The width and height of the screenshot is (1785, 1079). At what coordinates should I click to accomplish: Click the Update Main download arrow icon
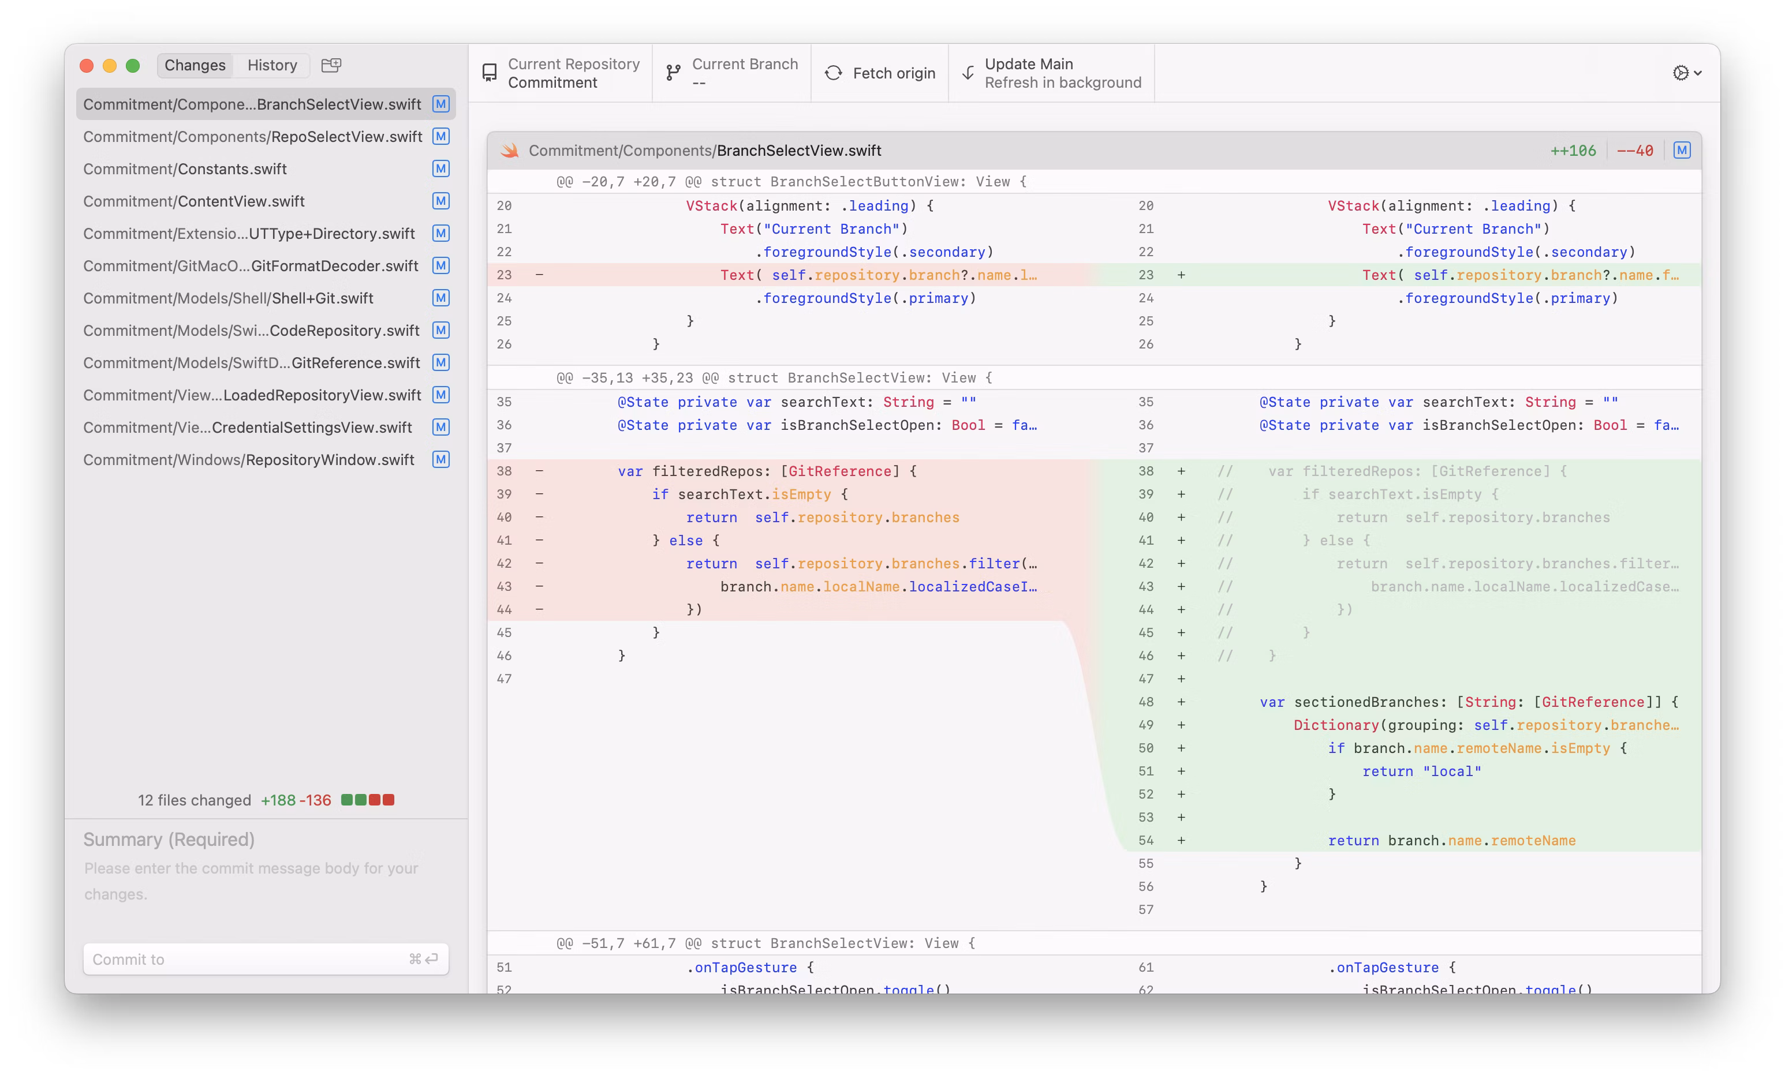(968, 73)
